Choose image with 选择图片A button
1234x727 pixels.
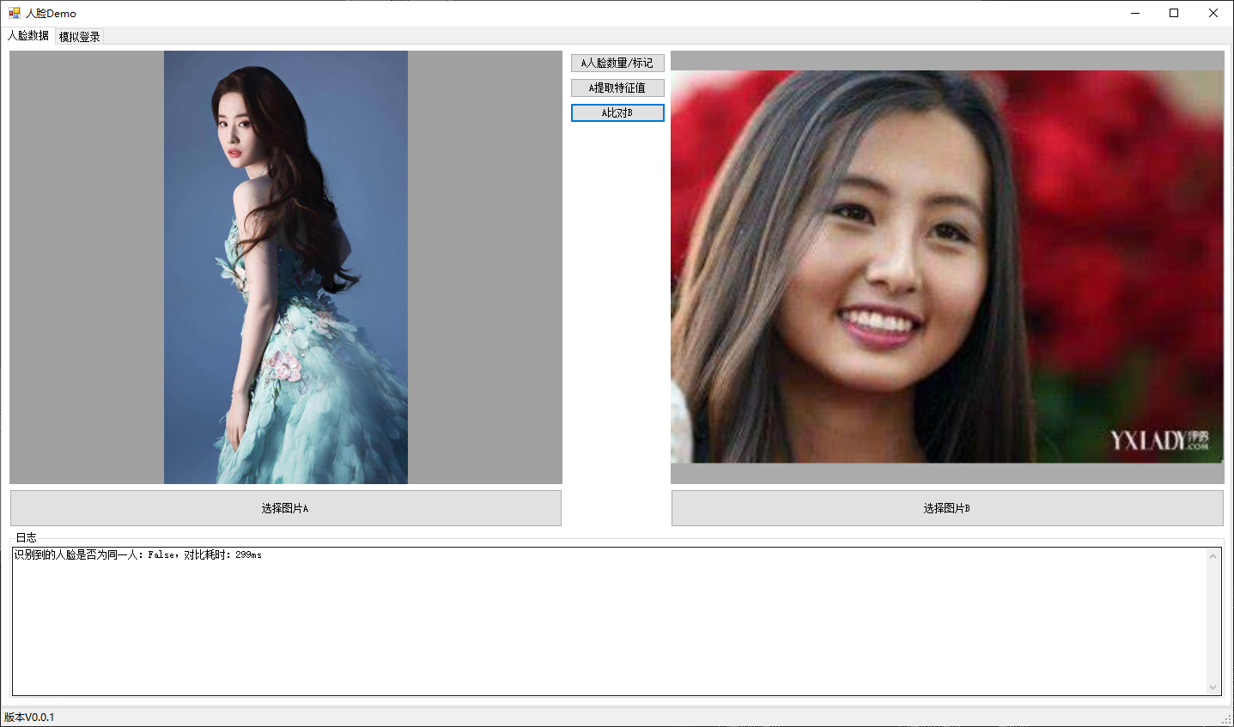click(x=286, y=508)
